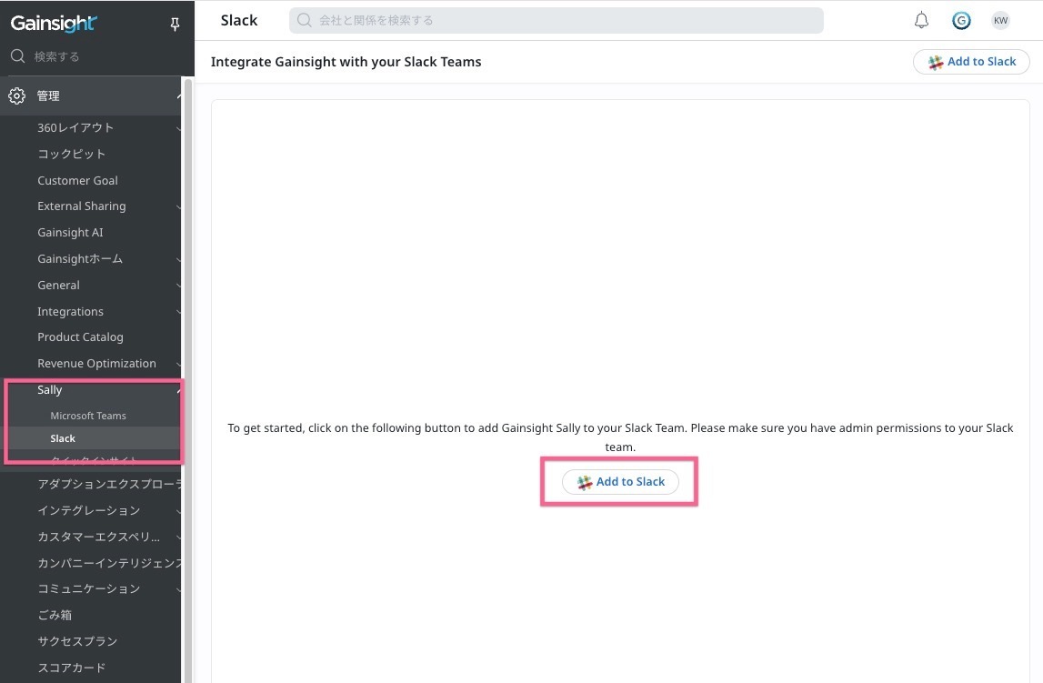Pin the sidebar with the pin icon
1043x683 pixels.
pos(175,25)
